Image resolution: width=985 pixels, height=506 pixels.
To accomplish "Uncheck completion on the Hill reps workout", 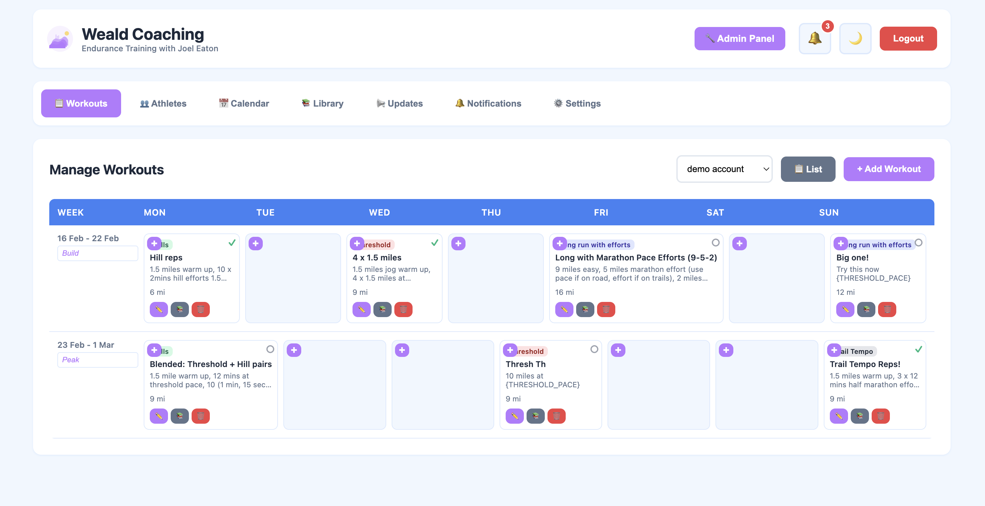I will click(x=232, y=243).
